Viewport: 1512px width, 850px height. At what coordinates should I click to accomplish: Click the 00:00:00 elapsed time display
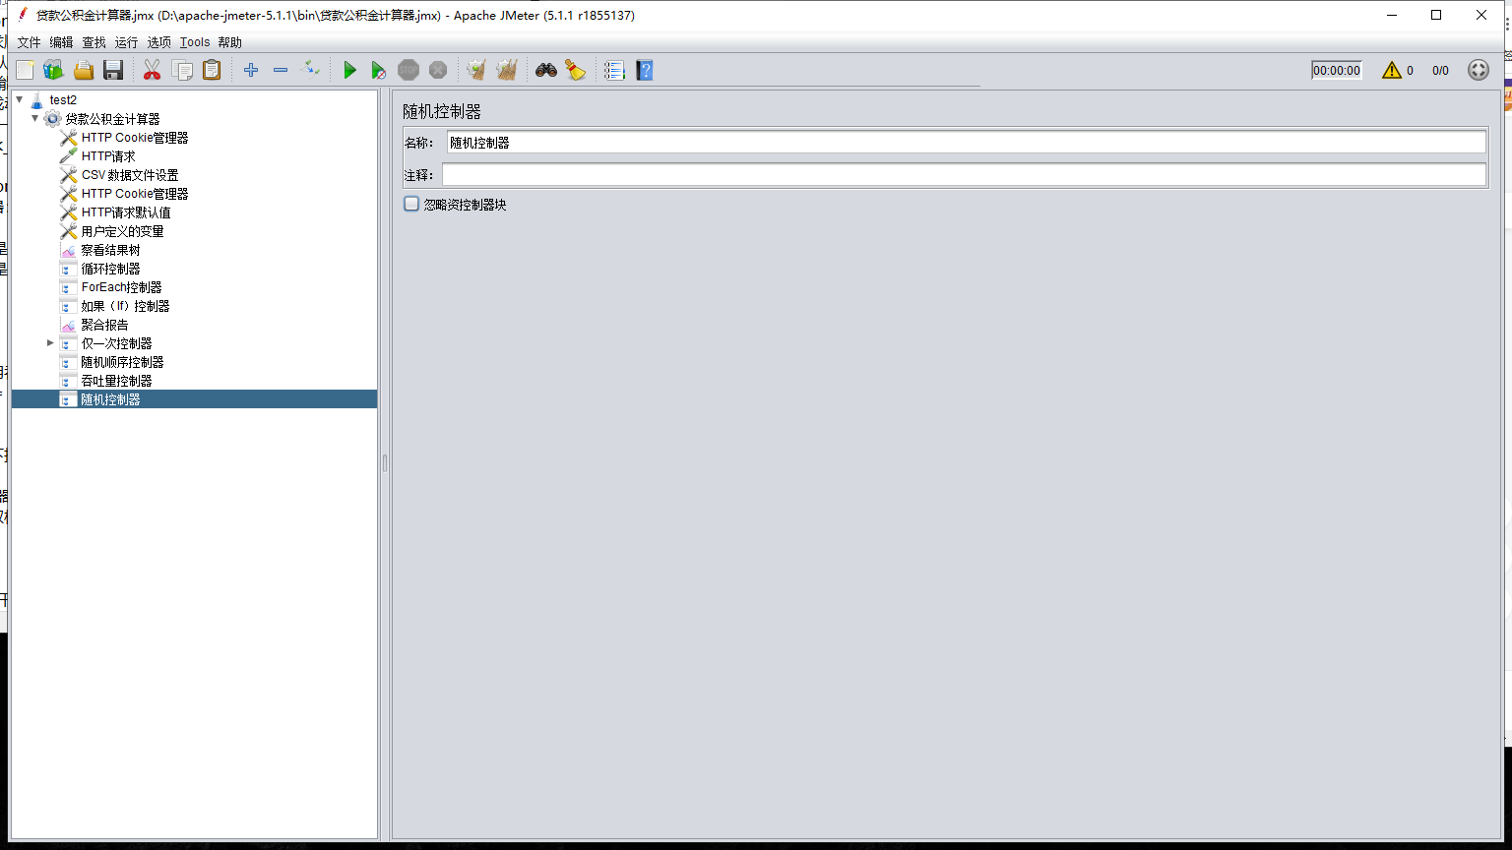1337,70
